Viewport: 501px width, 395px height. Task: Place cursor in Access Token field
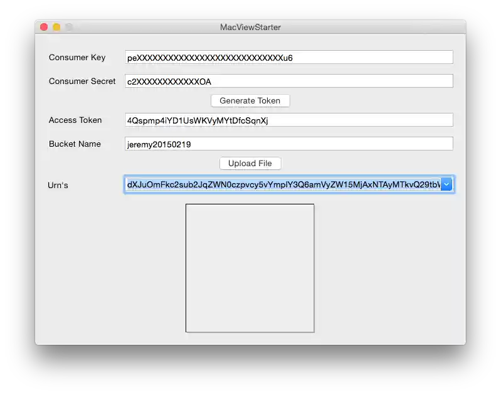[288, 120]
